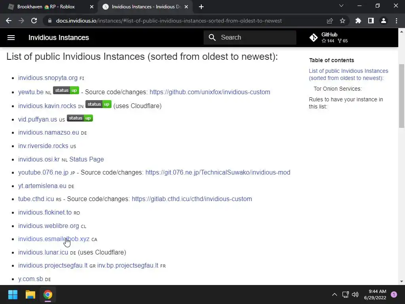Go forward in browser history
The width and height of the screenshot is (405, 304).
click(21, 21)
